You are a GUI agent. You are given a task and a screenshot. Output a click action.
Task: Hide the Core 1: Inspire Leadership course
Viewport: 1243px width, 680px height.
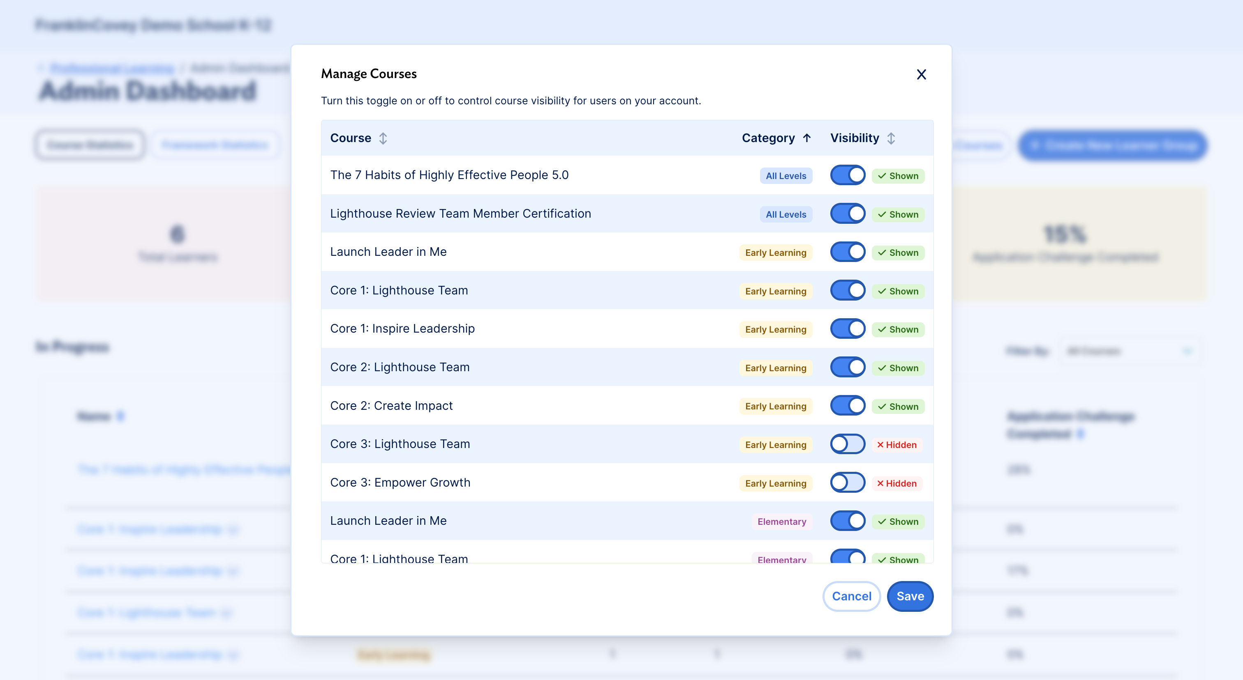click(x=847, y=329)
